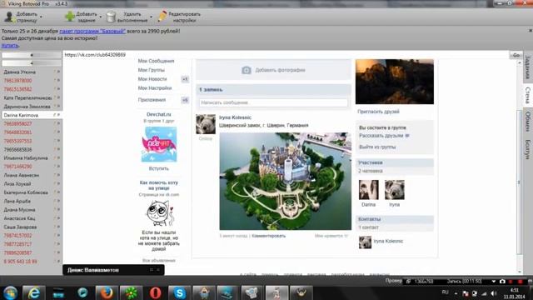Open Iryna Kolesnic post author link
Screen dimensions: 533x300
235,117
